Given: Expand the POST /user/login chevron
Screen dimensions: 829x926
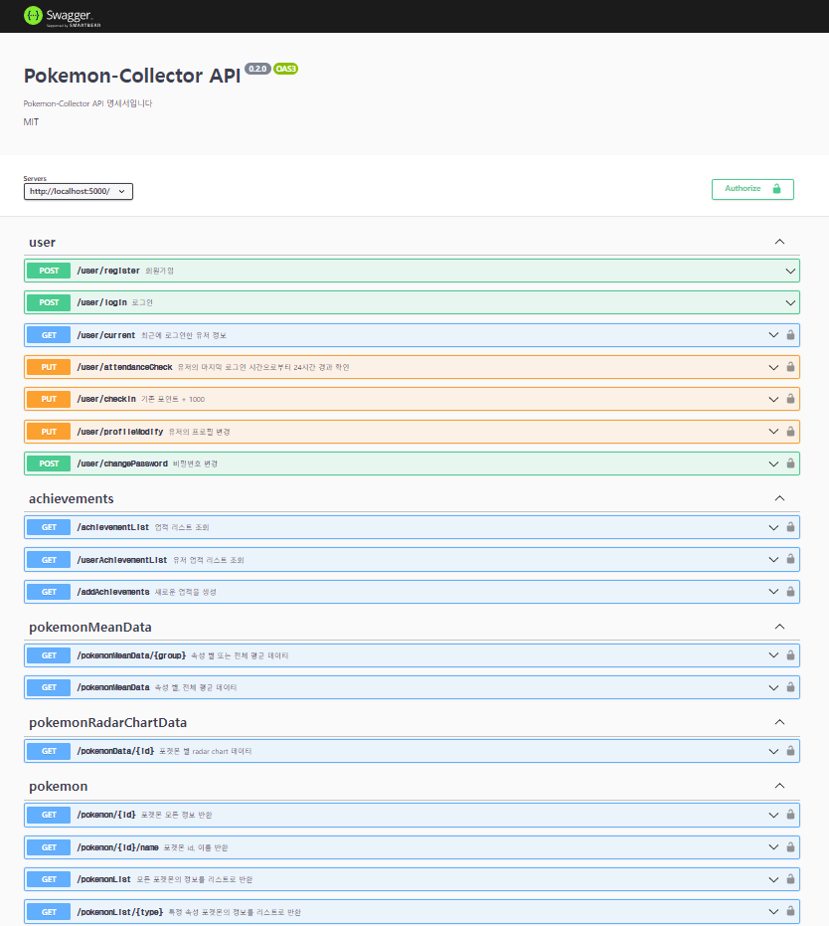Looking at the screenshot, I should 790,303.
